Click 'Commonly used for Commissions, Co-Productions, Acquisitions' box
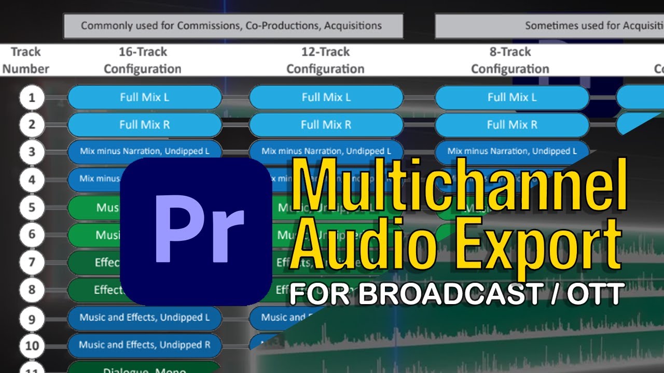 coord(233,26)
